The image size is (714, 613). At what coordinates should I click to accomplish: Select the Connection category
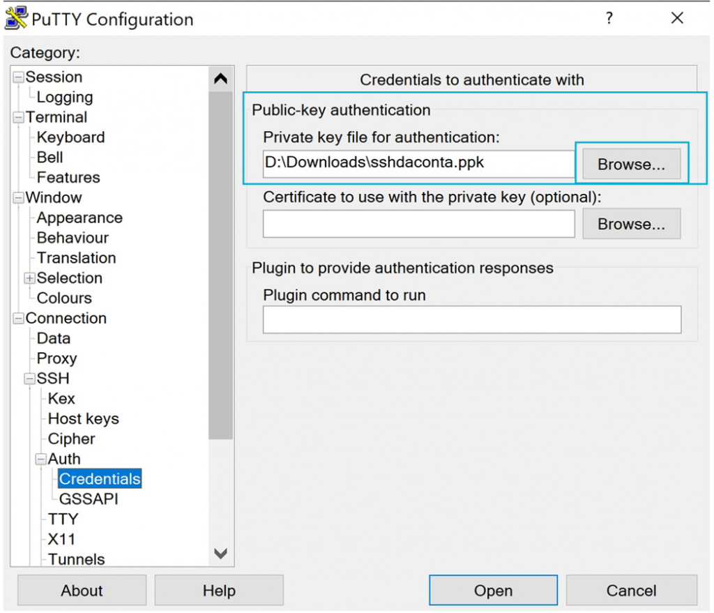66,318
